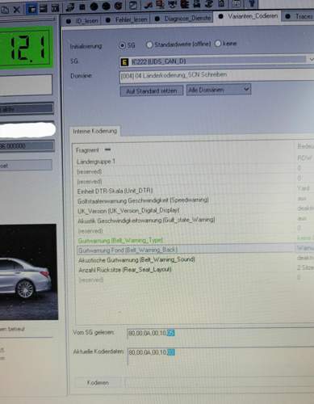Click the green 12.1 voltage display
The image size is (314, 404).
point(26,48)
